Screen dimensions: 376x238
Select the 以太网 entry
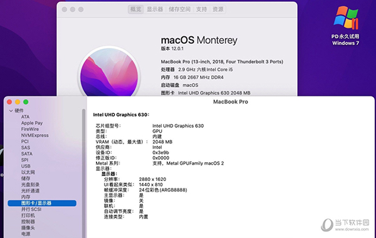pos(28,172)
